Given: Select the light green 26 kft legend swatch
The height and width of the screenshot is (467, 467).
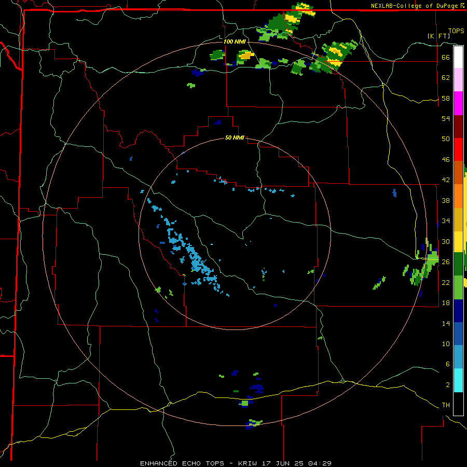Looking at the screenshot, I should pos(458,287).
